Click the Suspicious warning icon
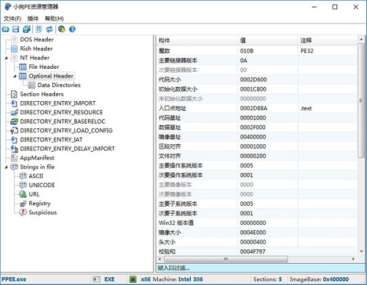The image size is (367, 285). click(23, 212)
